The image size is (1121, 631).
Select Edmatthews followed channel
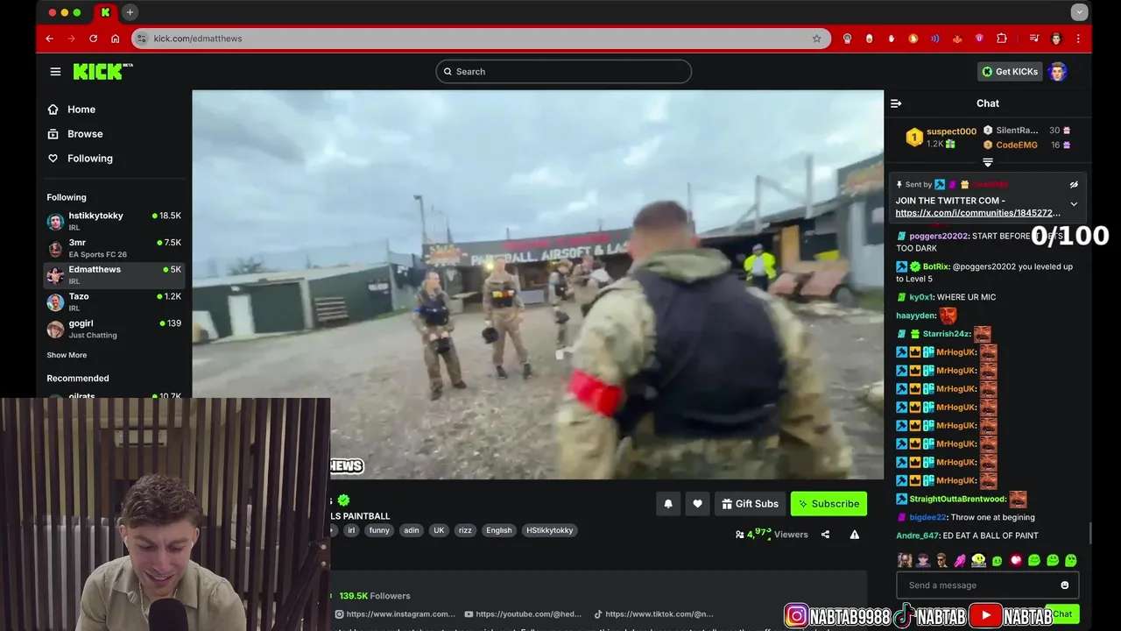(x=114, y=274)
